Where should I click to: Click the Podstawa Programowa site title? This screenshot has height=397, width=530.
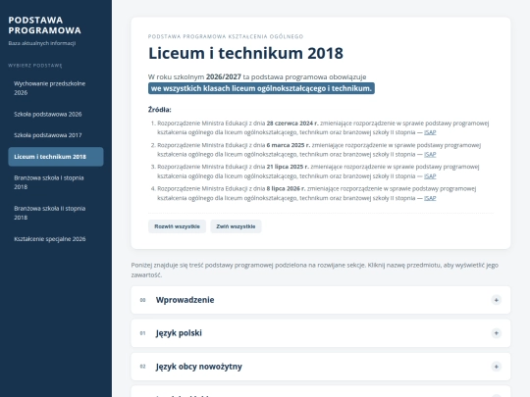click(44, 25)
